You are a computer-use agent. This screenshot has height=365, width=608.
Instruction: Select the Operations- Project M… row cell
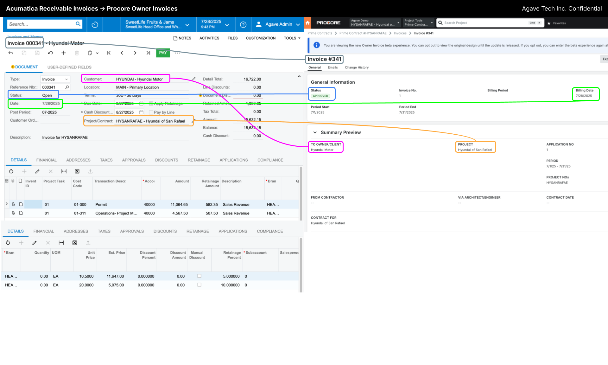tap(116, 213)
